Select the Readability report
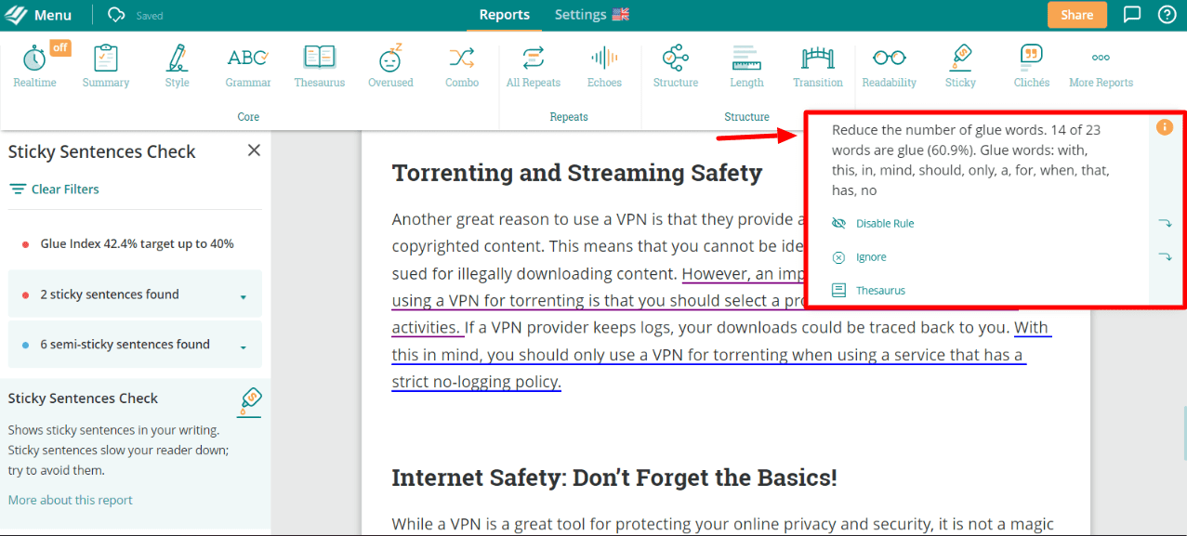The height and width of the screenshot is (536, 1187). [x=889, y=66]
